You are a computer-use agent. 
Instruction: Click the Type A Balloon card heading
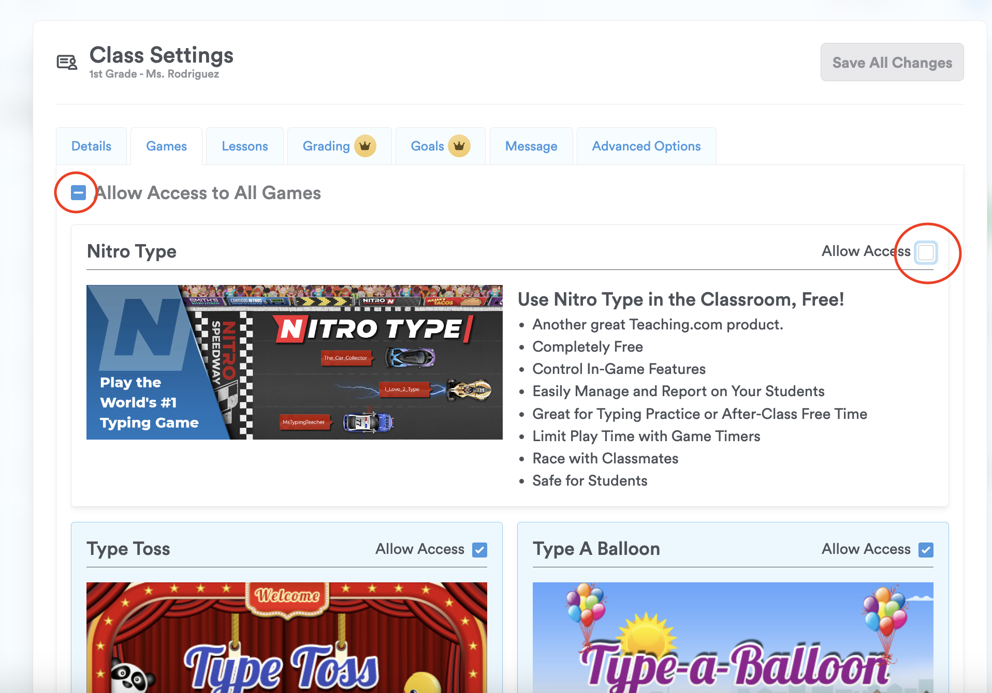pyautogui.click(x=596, y=549)
